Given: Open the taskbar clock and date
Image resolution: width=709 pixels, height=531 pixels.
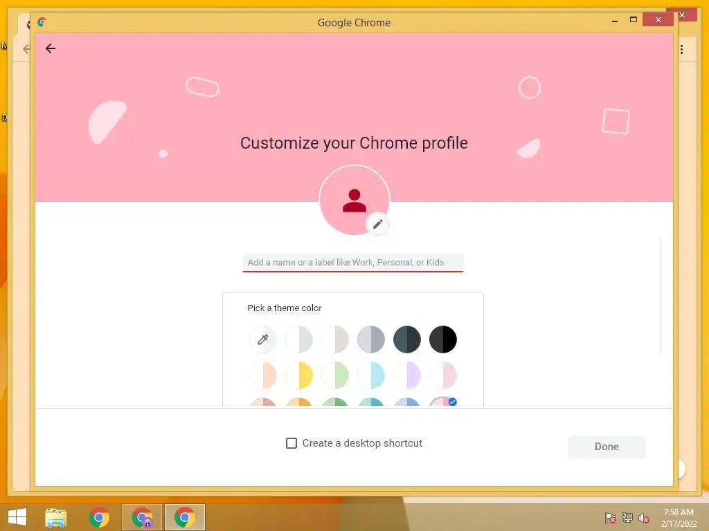Looking at the screenshot, I should point(679,518).
